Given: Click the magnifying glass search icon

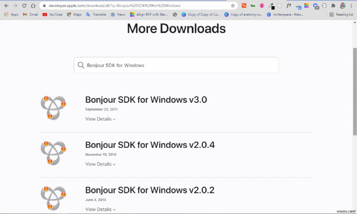Looking at the screenshot, I should [x=81, y=65].
